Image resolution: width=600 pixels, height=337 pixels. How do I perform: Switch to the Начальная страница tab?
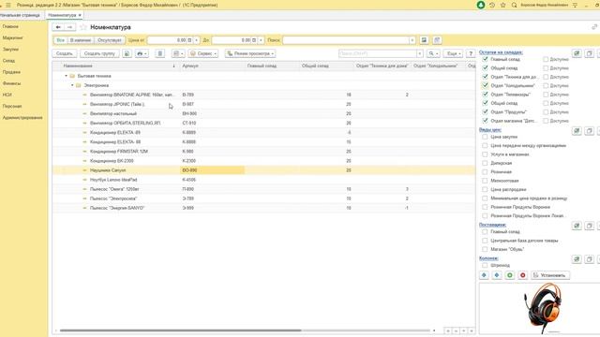(x=19, y=15)
